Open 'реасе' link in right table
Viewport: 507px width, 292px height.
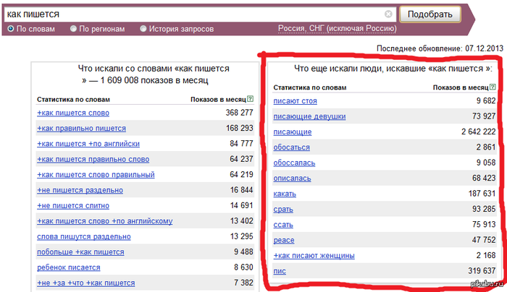(284, 240)
